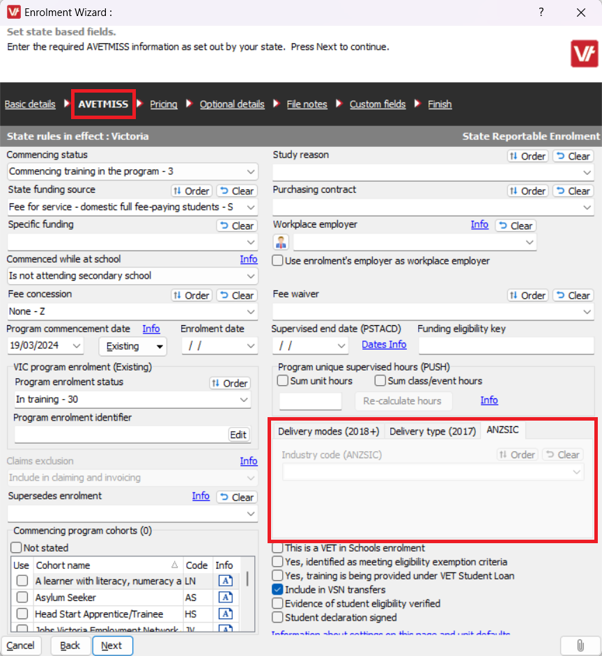Click the Next button

coord(113,646)
